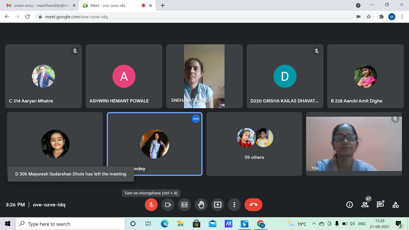
Task: Toggle closed captions button
Action: click(x=184, y=205)
